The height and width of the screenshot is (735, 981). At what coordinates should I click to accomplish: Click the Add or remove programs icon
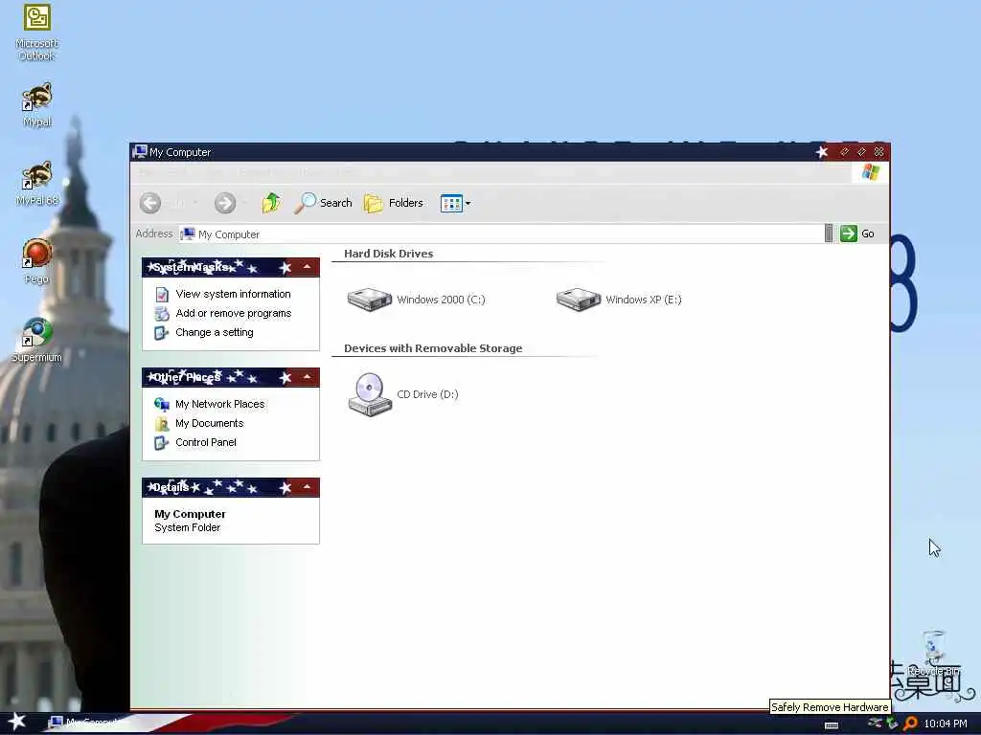[162, 313]
